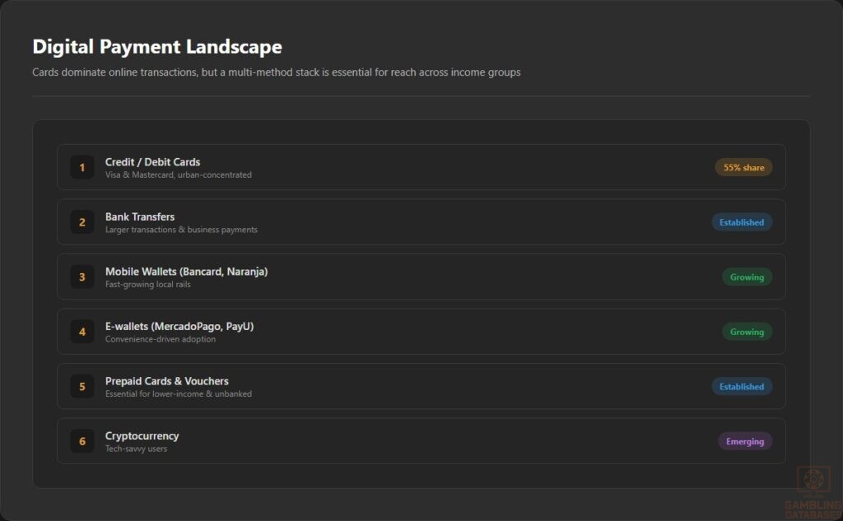Click the "Digital Payment Landscape" heading
The width and height of the screenshot is (843, 521).
[x=157, y=47]
